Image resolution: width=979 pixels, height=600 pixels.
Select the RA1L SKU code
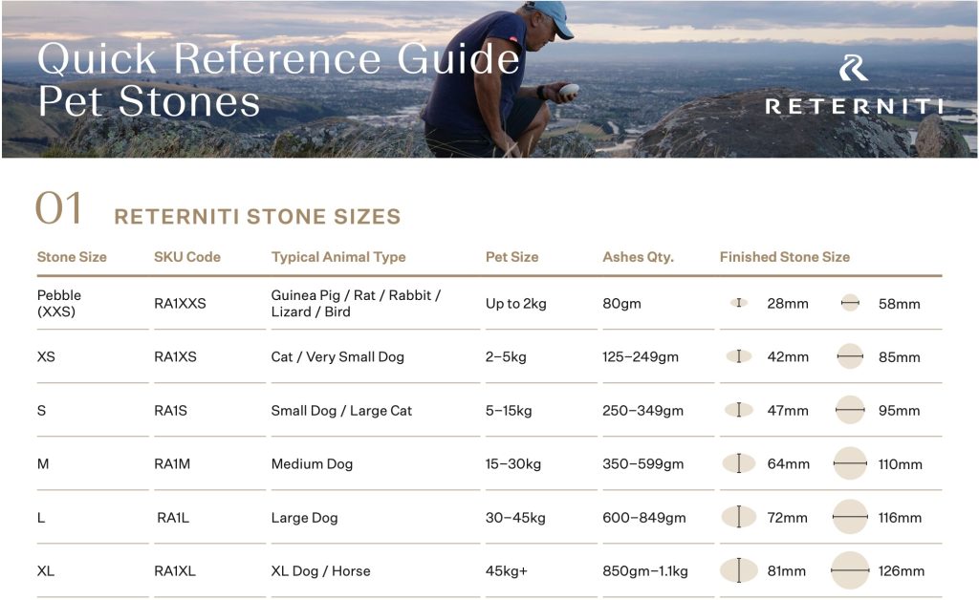[173, 518]
